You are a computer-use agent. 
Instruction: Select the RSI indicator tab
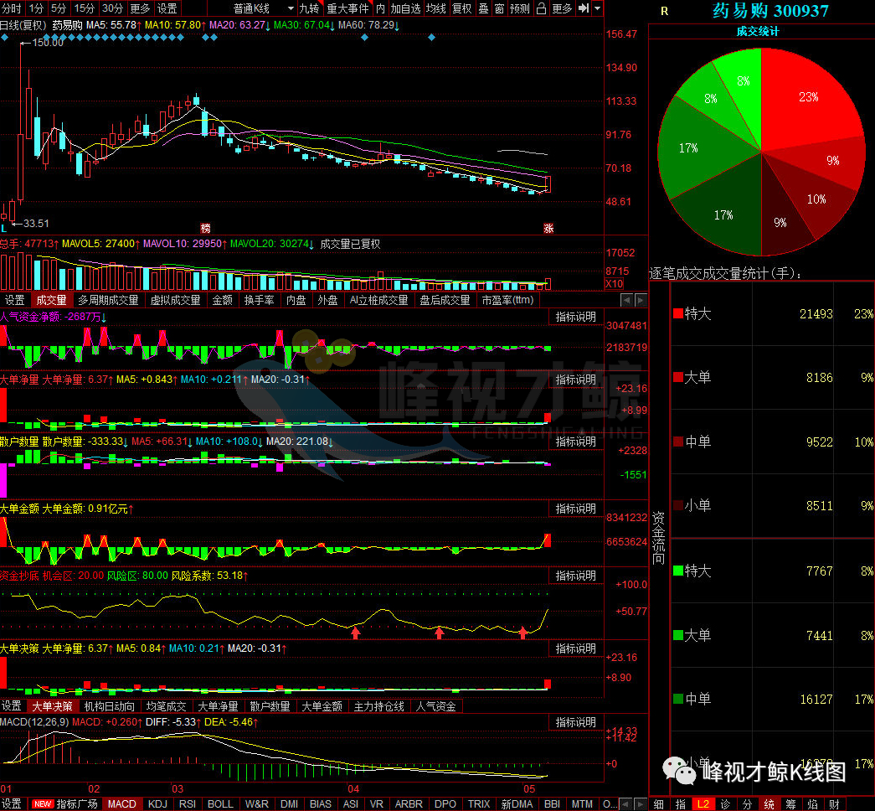(x=188, y=804)
